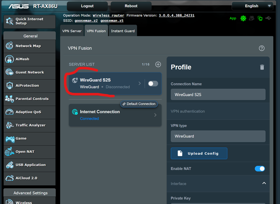Expand Internet Connection entry chevron
The width and height of the screenshot is (280, 204).
point(155,115)
